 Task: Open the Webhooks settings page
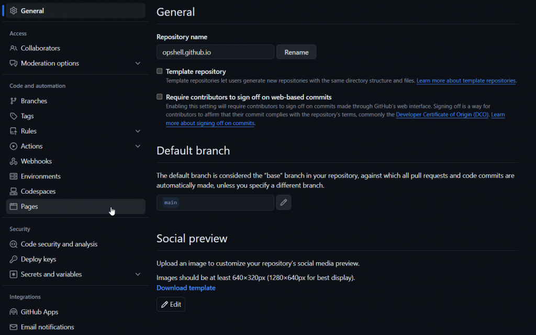tap(75, 161)
